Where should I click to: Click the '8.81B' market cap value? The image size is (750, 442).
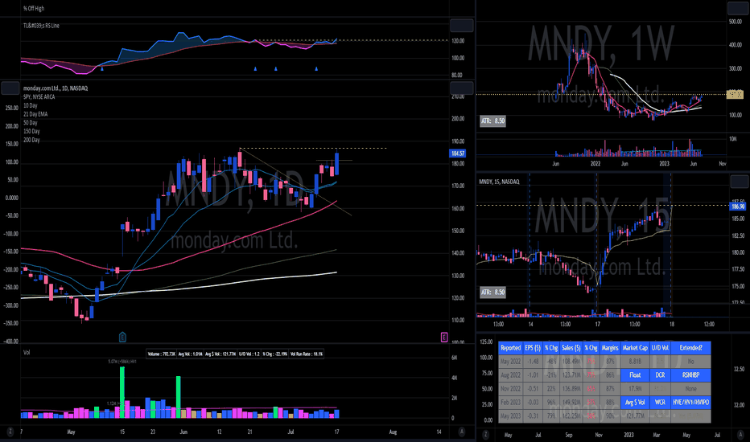[635, 362]
